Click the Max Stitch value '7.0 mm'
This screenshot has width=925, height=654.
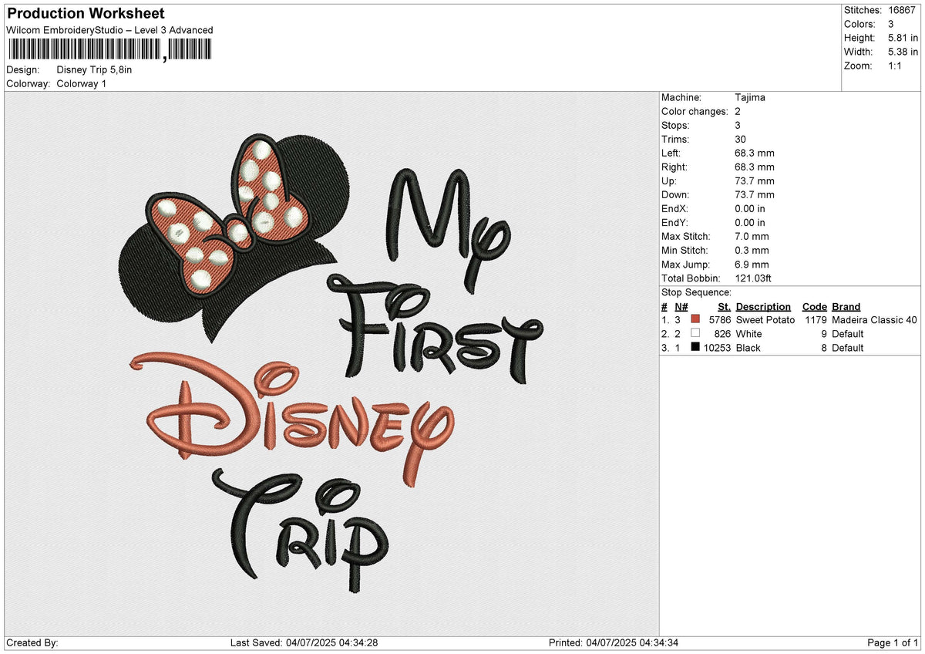(752, 237)
